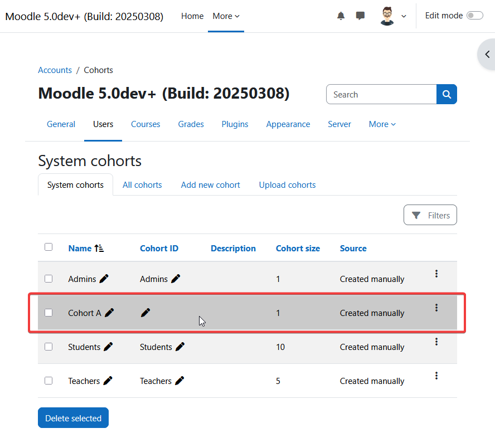Click the Students cohort size value 10
Viewport: 495px width, 433px height.
pyautogui.click(x=280, y=347)
